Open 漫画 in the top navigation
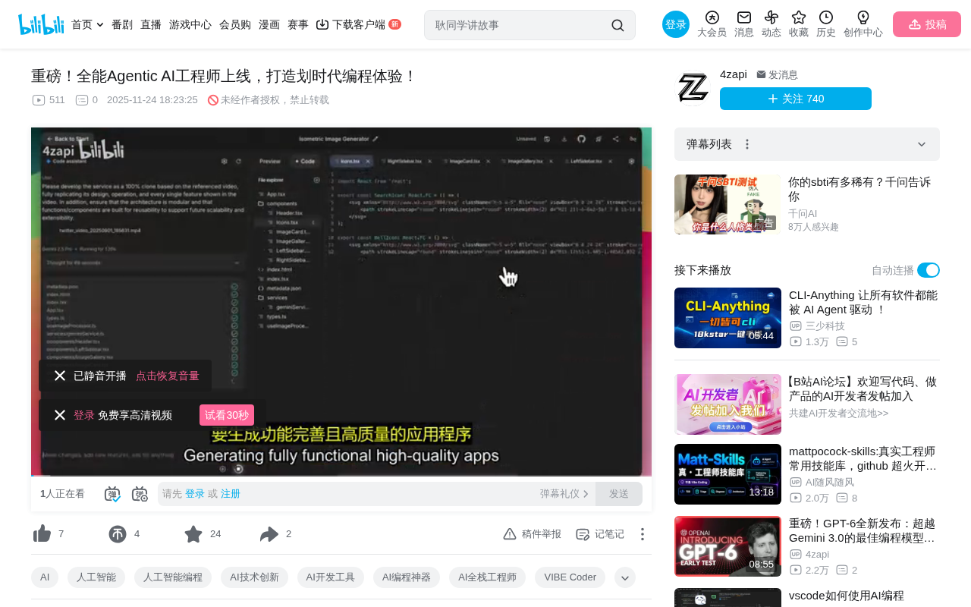 click(269, 24)
